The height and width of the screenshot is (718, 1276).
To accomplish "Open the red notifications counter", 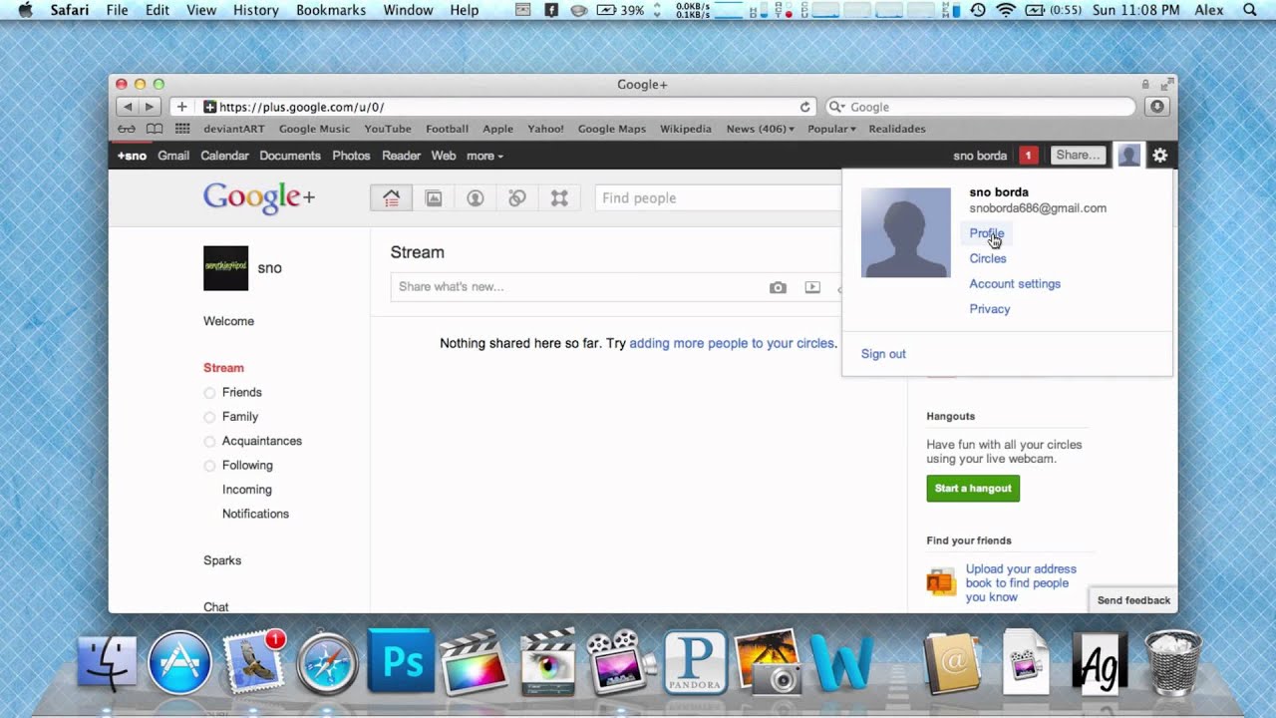I will coord(1028,155).
